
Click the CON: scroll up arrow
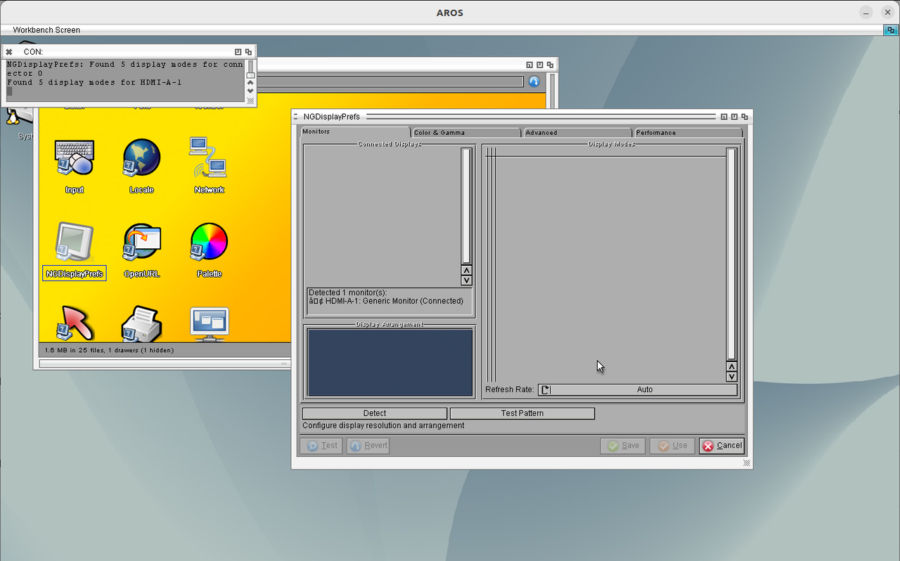click(x=250, y=83)
